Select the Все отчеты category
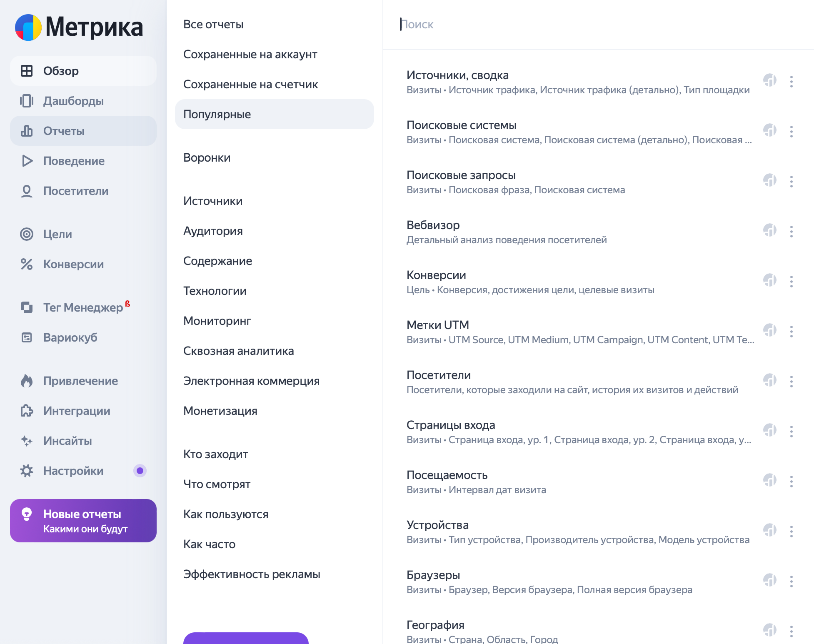The height and width of the screenshot is (644, 814). point(213,24)
